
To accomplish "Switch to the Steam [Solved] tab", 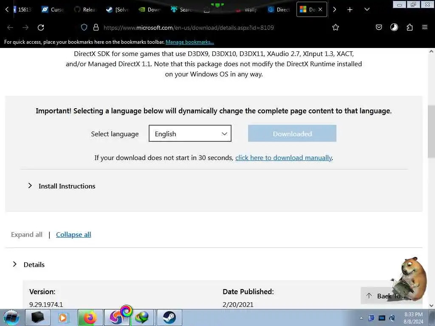I will click(x=117, y=9).
